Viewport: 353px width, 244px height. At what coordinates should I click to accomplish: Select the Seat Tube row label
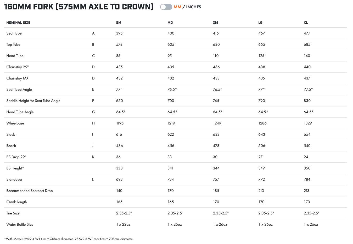(x=14, y=33)
